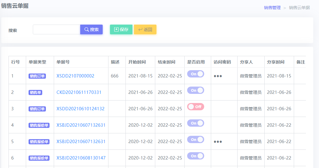Click start date 2020-12-02 in row 4
The image size is (319, 168).
tap(140, 125)
